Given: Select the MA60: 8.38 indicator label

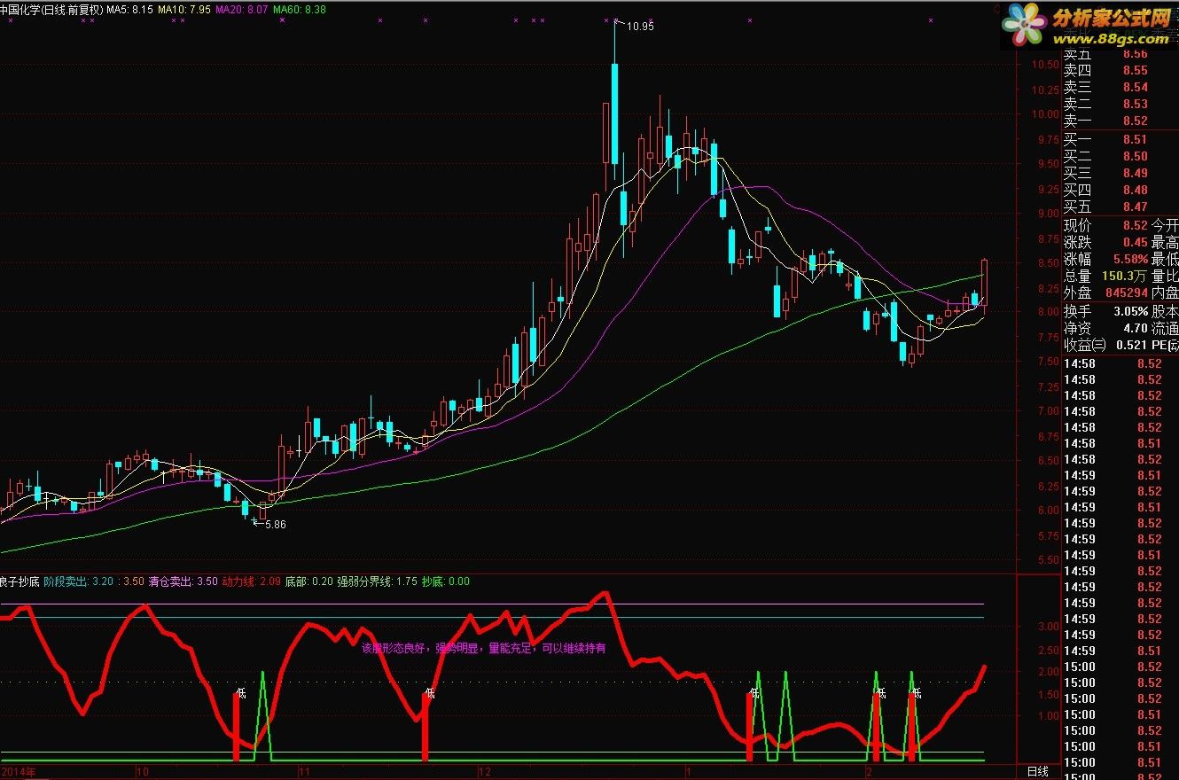Looking at the screenshot, I should [300, 10].
